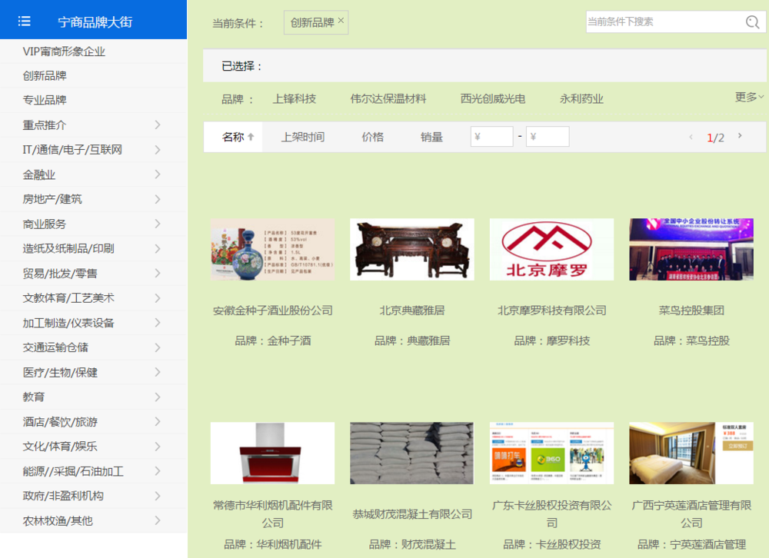The width and height of the screenshot is (769, 558).
Task: Expand the 造纸及纸制品/印刷 category
Action: [x=158, y=248]
